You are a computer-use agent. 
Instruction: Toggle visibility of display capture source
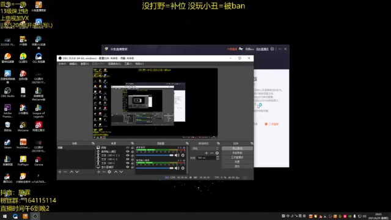(128, 167)
